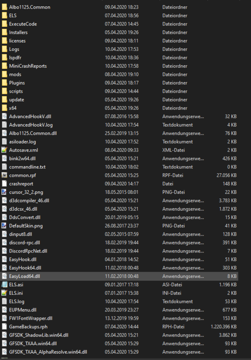Screen dimensions: 251x360
Task: Select the mods folder icon
Action: tap(4, 74)
